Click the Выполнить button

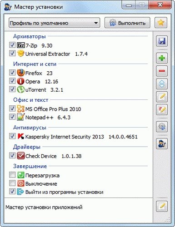[x=127, y=23]
